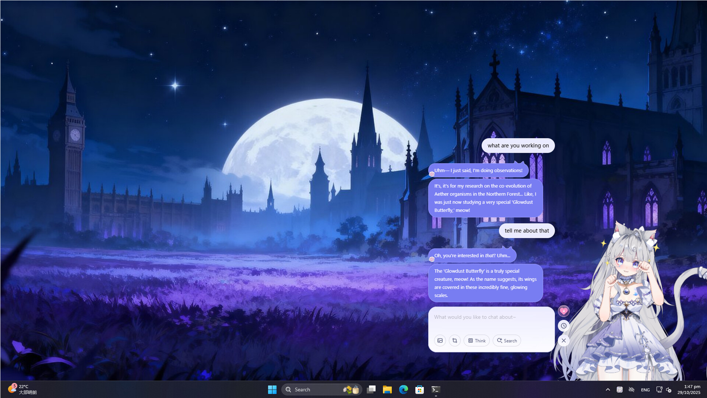Attach an image using the picture icon

pyautogui.click(x=440, y=341)
